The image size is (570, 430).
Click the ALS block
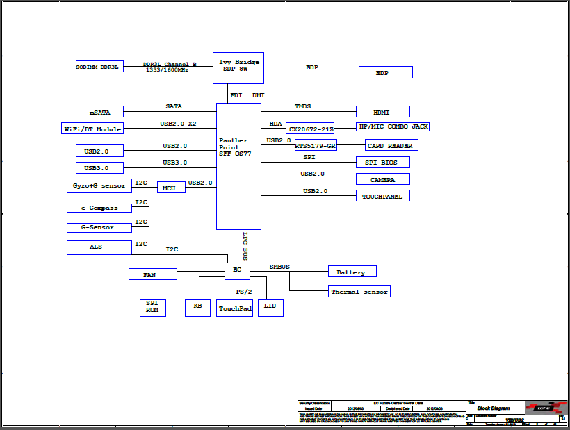(x=99, y=247)
